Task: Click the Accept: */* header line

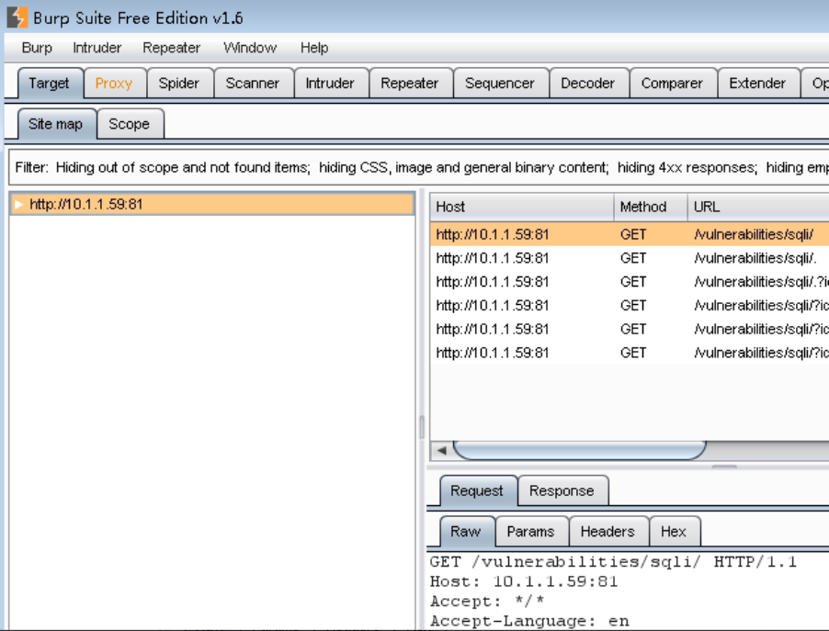Action: 487,601
